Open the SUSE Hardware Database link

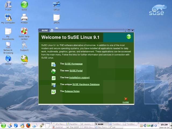[86, 84]
